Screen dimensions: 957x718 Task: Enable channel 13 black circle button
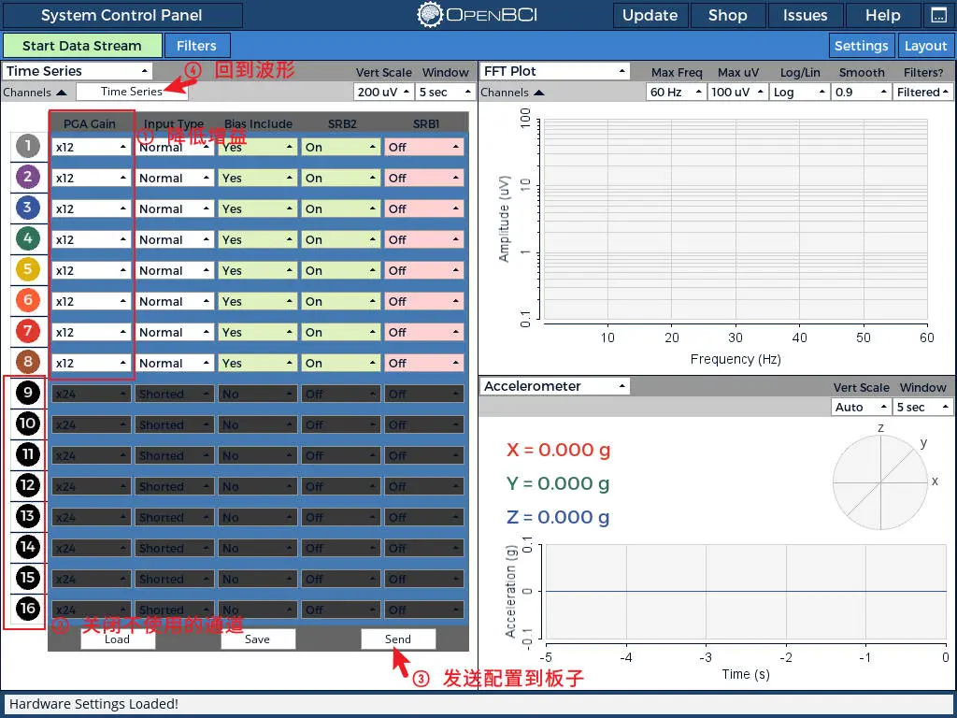[27, 516]
